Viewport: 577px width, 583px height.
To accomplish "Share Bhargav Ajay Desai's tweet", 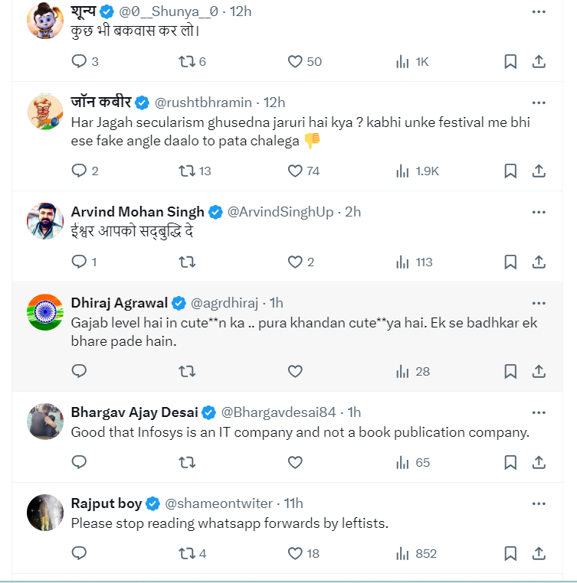I will point(539,462).
